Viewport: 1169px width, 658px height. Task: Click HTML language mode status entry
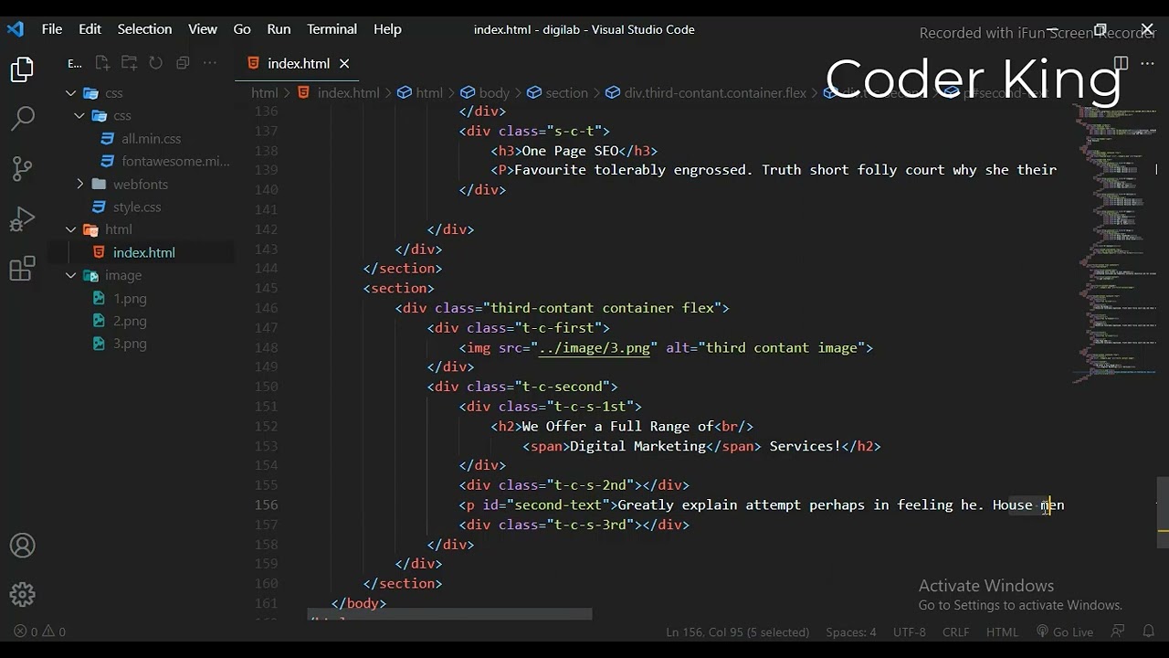coord(1002,631)
